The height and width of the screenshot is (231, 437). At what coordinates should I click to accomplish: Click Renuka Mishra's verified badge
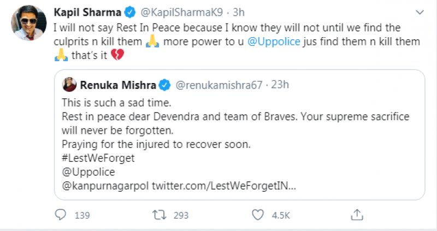pyautogui.click(x=165, y=85)
